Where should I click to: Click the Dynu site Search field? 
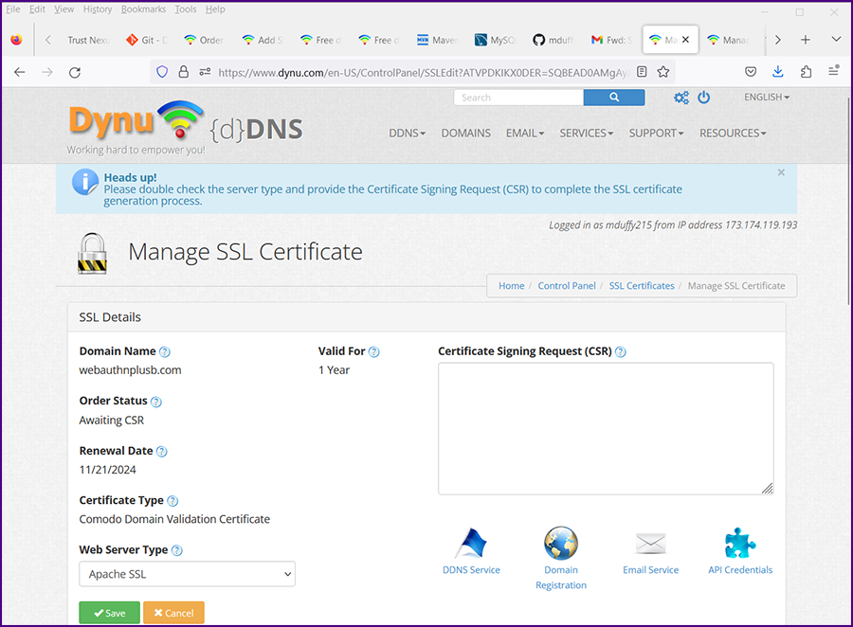click(518, 98)
